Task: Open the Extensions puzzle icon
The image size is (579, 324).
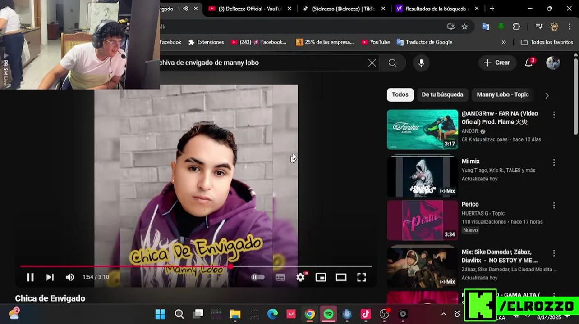Action: point(516,27)
